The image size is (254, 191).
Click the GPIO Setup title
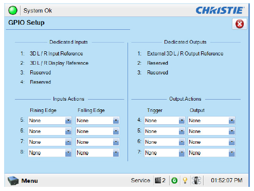[26, 23]
